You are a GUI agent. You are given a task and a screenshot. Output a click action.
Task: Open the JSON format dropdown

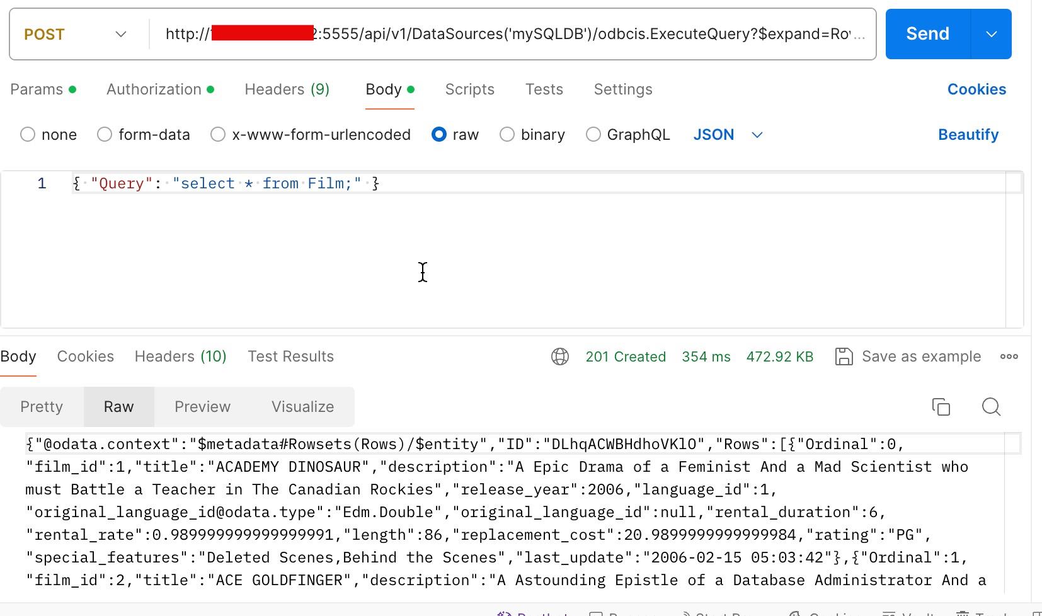pyautogui.click(x=728, y=135)
